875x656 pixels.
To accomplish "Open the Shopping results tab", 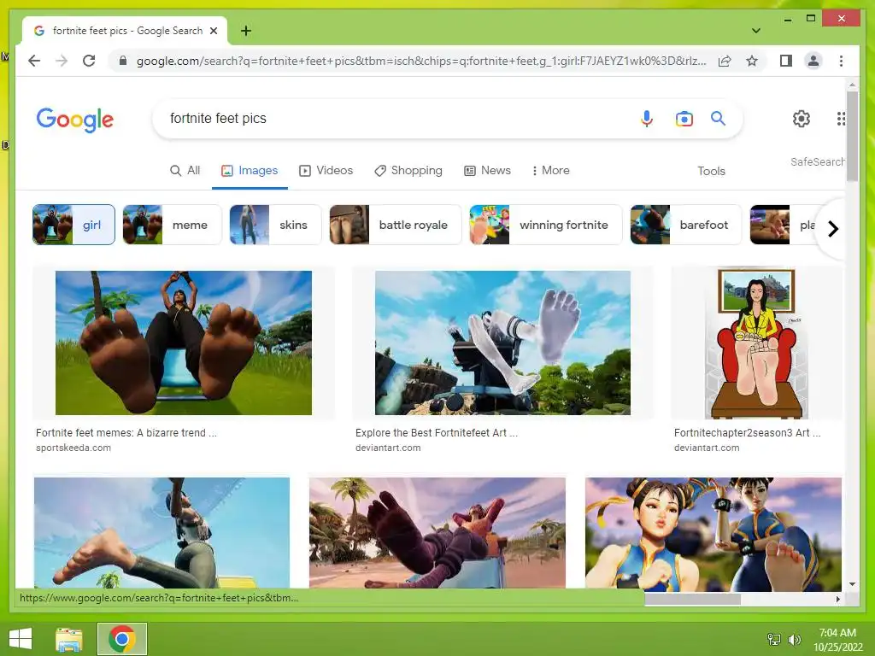I will (x=408, y=171).
